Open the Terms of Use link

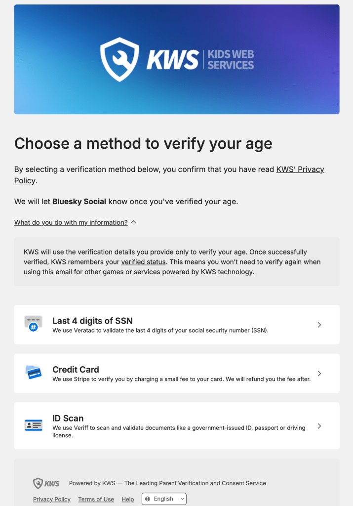pyautogui.click(x=96, y=499)
